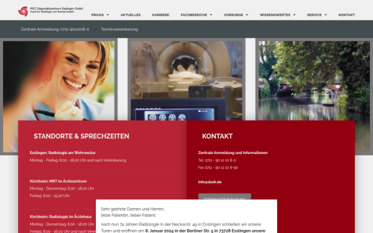This screenshot has height=233, width=373.
Task: Expand the Wissenswertes dropdown chevron
Action: [294, 15]
